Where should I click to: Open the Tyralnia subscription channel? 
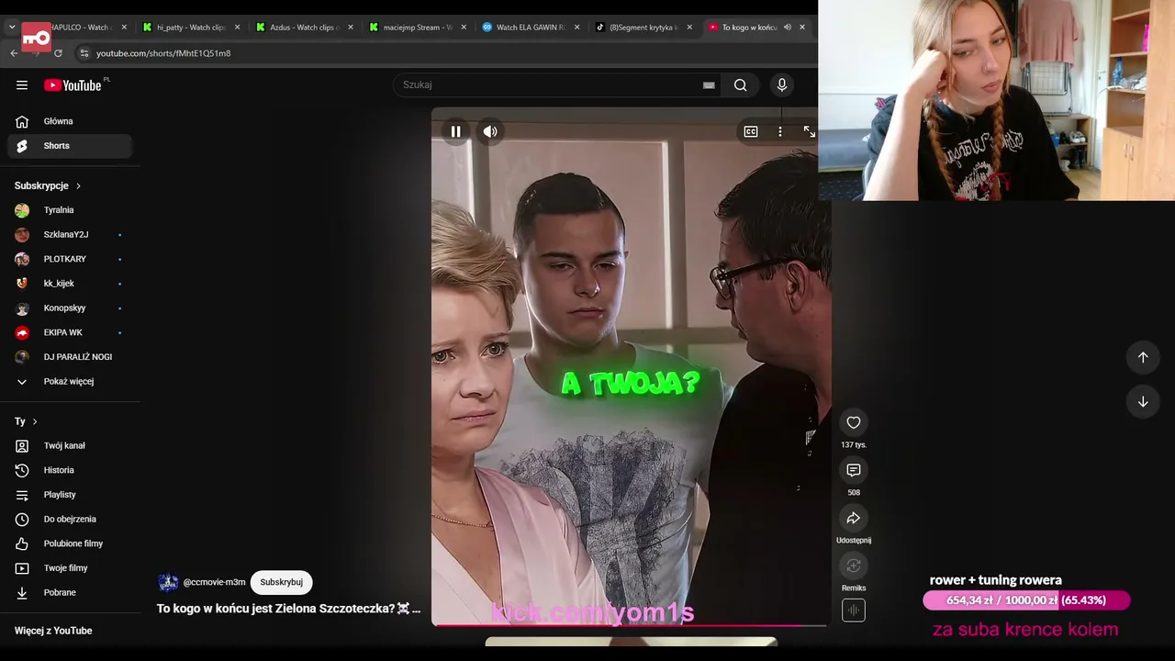(x=70, y=210)
